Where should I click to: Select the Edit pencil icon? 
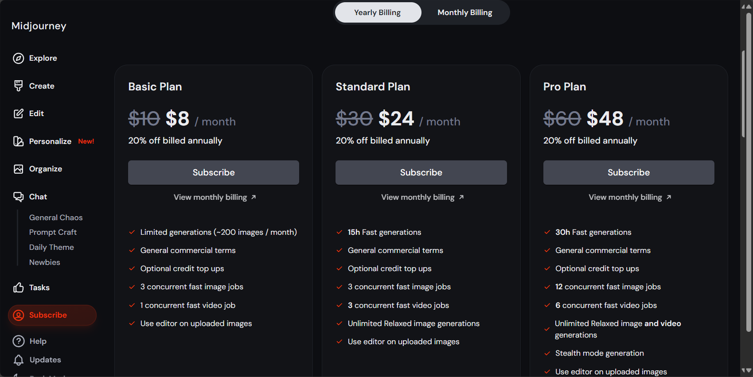tap(18, 113)
